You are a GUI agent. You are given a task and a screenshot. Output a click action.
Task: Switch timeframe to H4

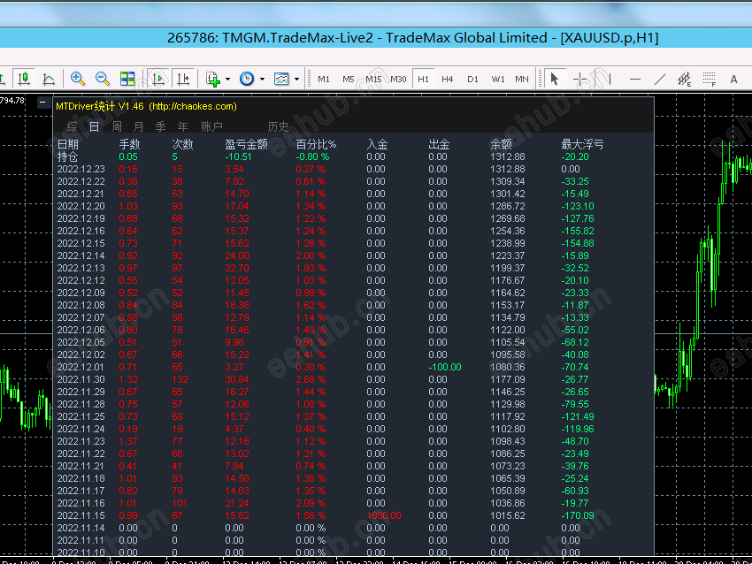tap(448, 79)
